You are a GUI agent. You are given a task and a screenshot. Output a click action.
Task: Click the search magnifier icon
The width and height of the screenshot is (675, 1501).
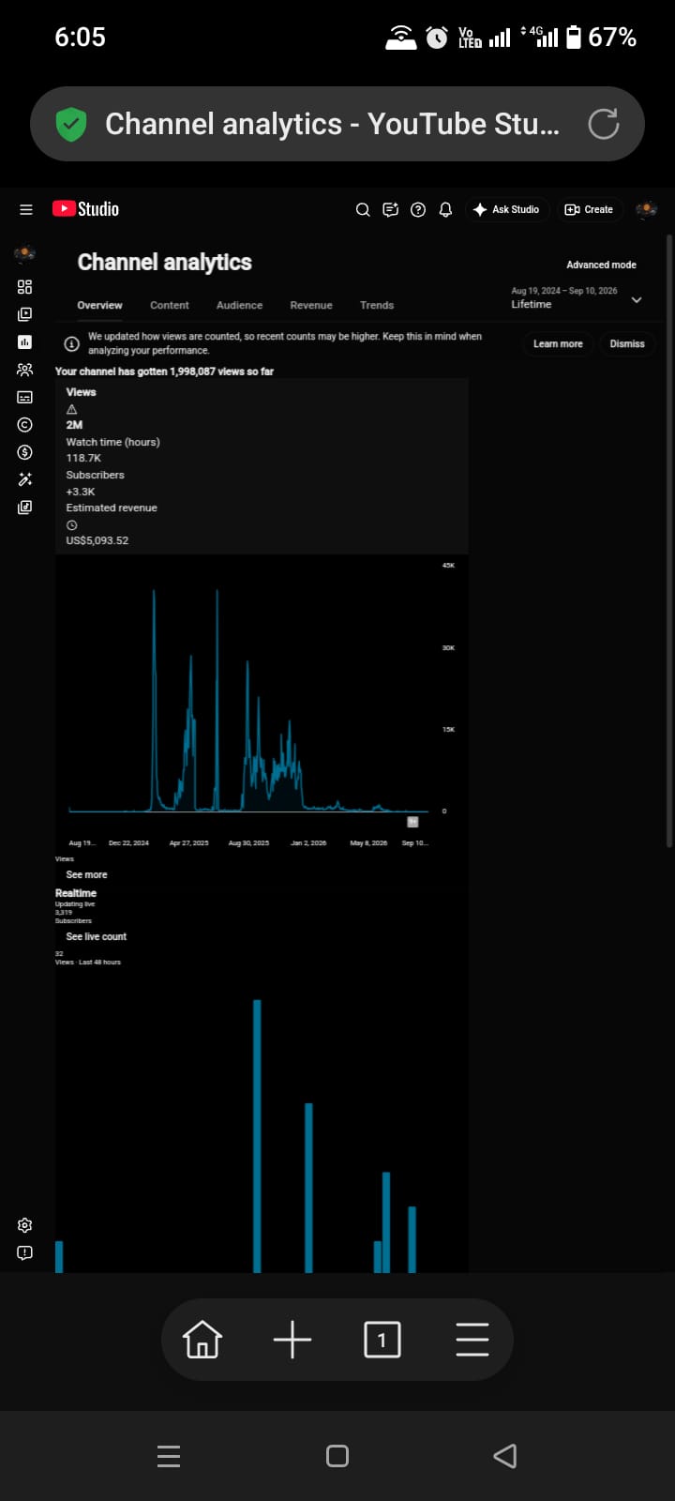(x=363, y=209)
